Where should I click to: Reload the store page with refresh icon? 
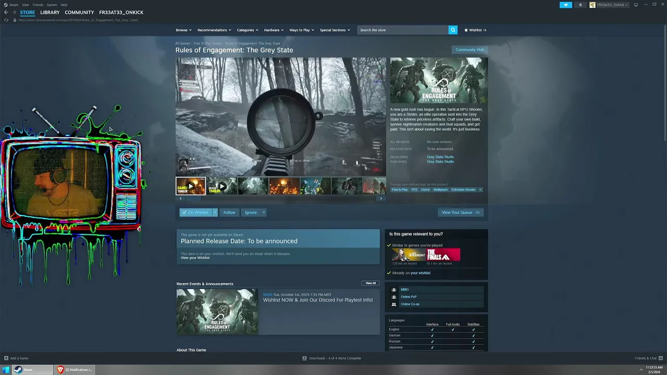[x=6, y=20]
